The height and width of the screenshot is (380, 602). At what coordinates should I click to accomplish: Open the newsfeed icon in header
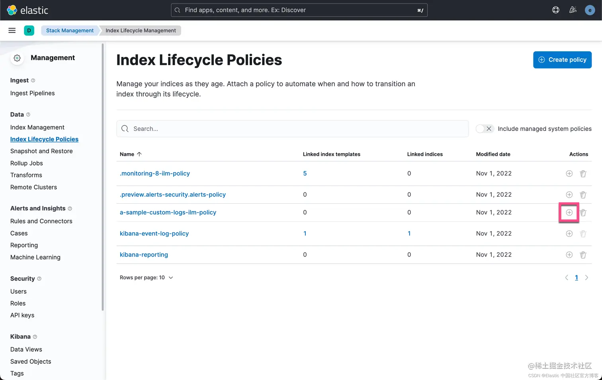click(x=573, y=10)
